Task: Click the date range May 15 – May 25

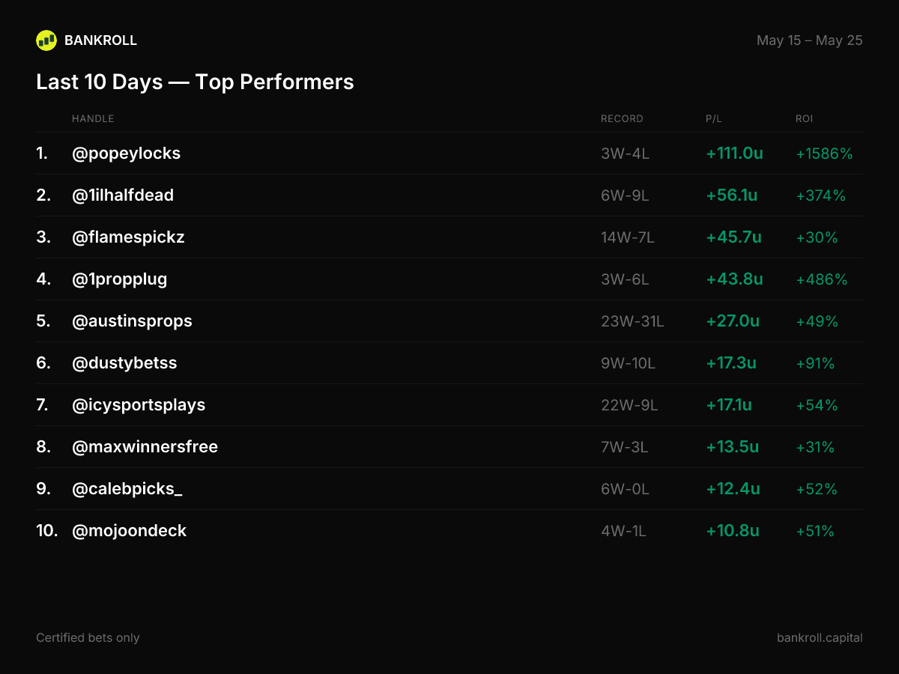Action: coord(810,40)
